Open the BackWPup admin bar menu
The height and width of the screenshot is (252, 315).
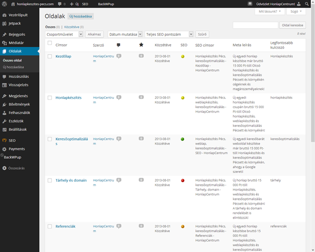coord(106,4)
